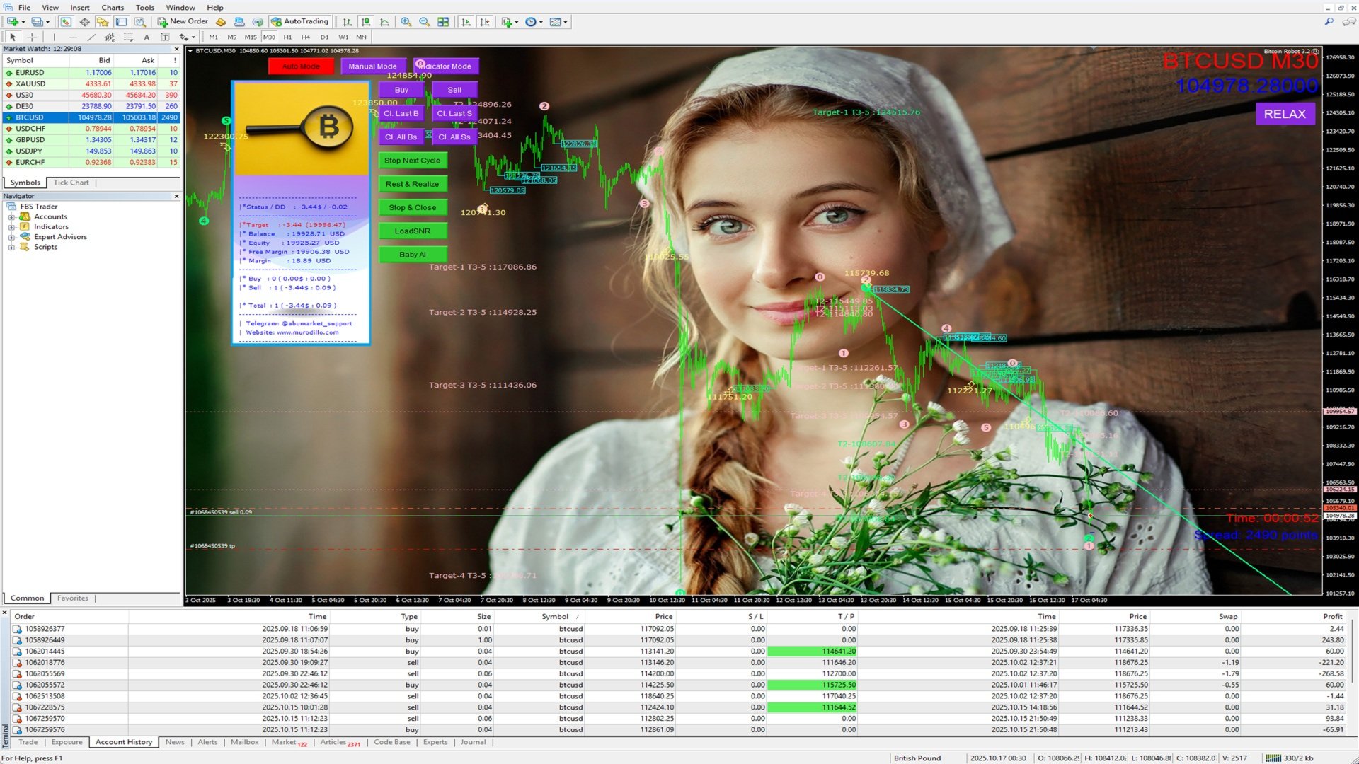This screenshot has width=1359, height=764.
Task: Click the red Auto Mode button
Action: [x=301, y=66]
